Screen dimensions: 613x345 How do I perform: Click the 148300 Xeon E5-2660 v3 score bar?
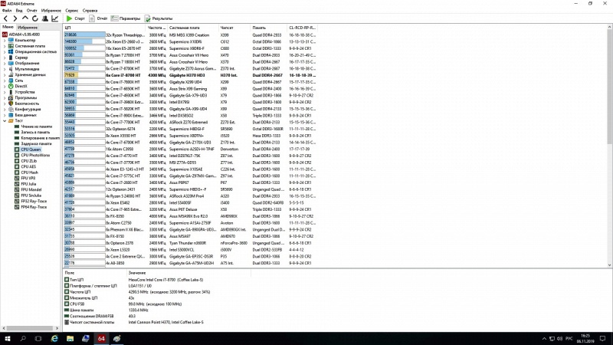click(84, 41)
